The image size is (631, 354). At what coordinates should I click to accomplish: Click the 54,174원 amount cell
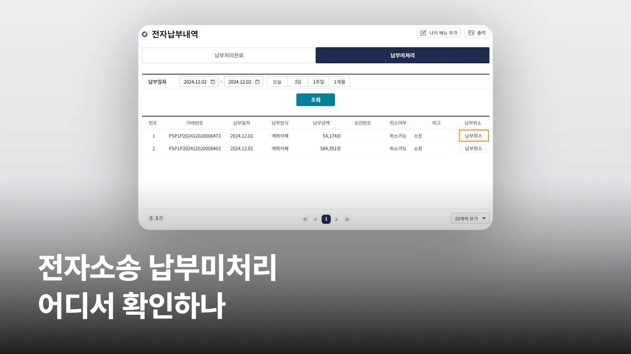(x=332, y=136)
